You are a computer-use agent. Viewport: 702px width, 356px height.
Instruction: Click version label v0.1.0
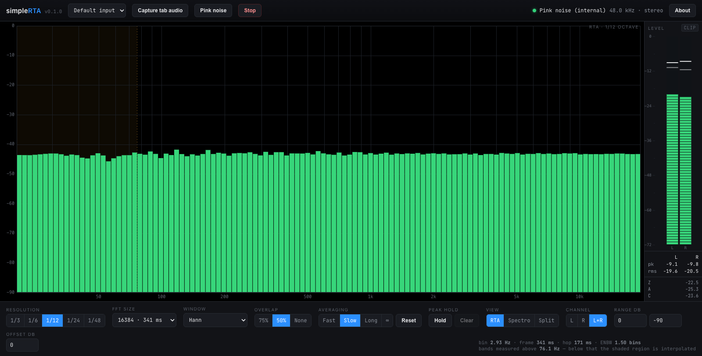(53, 11)
